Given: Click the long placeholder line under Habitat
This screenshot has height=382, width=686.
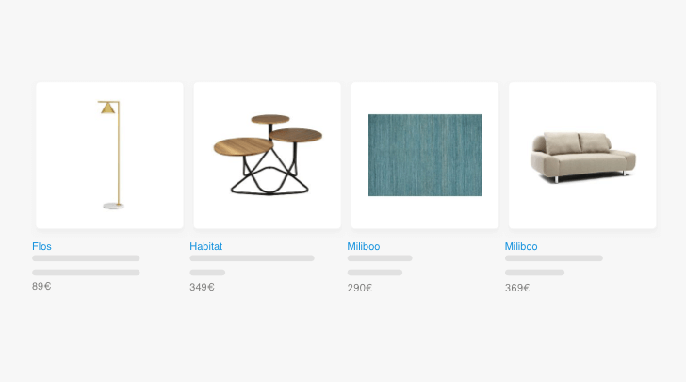Looking at the screenshot, I should point(252,258).
